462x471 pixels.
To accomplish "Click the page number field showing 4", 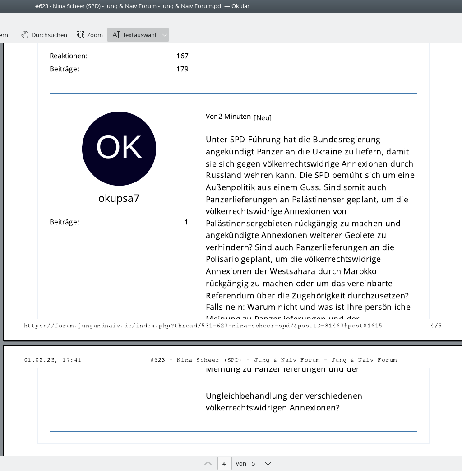I will 224,463.
